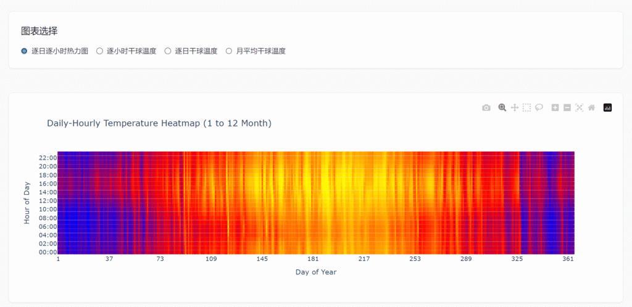Open the Plotly logo link icon

pos(607,108)
